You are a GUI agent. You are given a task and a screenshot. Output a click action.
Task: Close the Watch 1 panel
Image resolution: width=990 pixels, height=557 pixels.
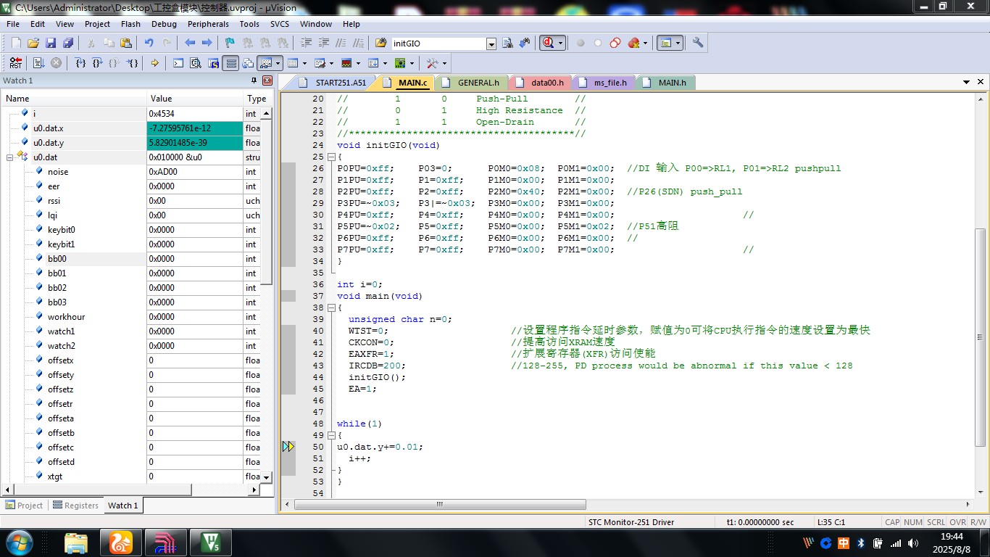(x=267, y=81)
